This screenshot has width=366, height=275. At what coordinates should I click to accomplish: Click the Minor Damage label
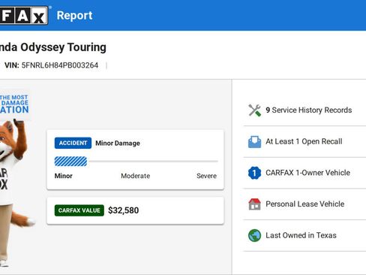118,144
